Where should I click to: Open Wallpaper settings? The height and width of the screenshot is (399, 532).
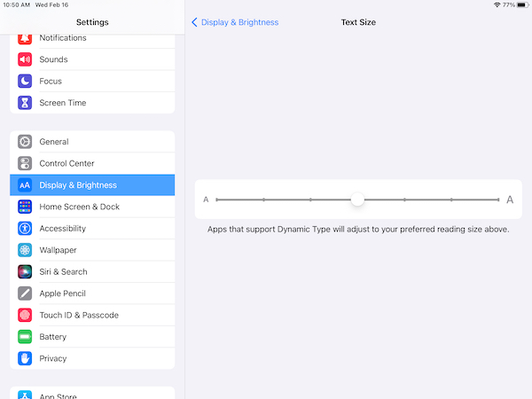[x=92, y=250]
